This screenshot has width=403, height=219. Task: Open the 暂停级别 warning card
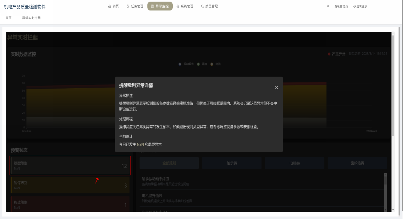70,185
